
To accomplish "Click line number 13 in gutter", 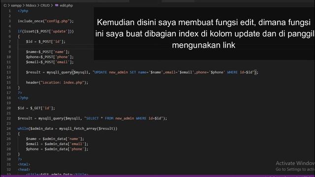I will pyautogui.click(x=9, y=72).
